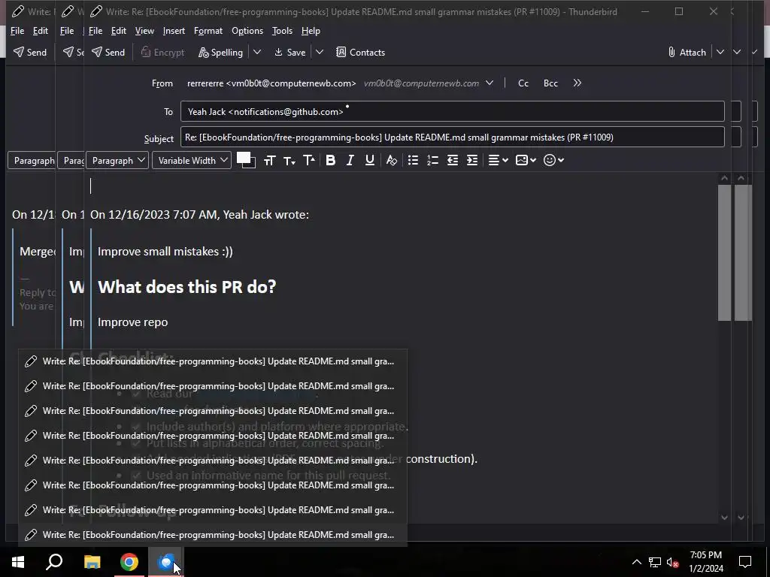770x577 pixels.
Task: Click the muted volume tray icon
Action: (x=673, y=562)
